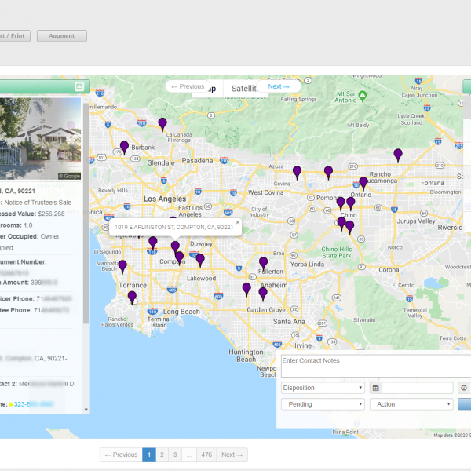This screenshot has height=471, width=471.
Task: Click the map pin near Rancho Cucamonga
Action: (398, 154)
